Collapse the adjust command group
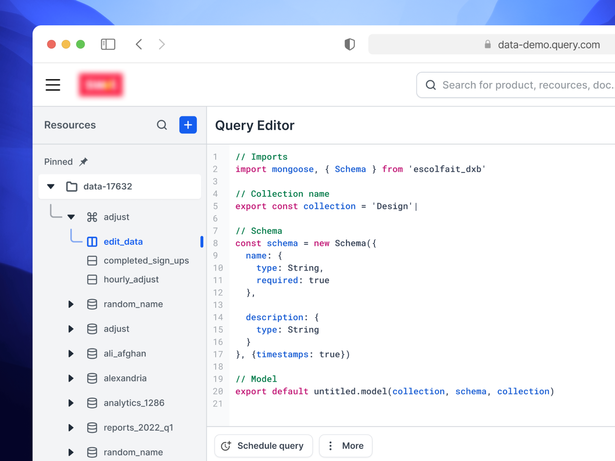Viewport: 615px width, 461px height. [71, 217]
